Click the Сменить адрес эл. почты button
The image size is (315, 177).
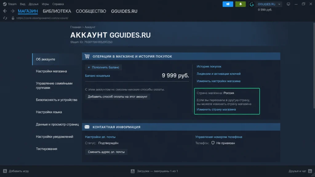coord(106,152)
